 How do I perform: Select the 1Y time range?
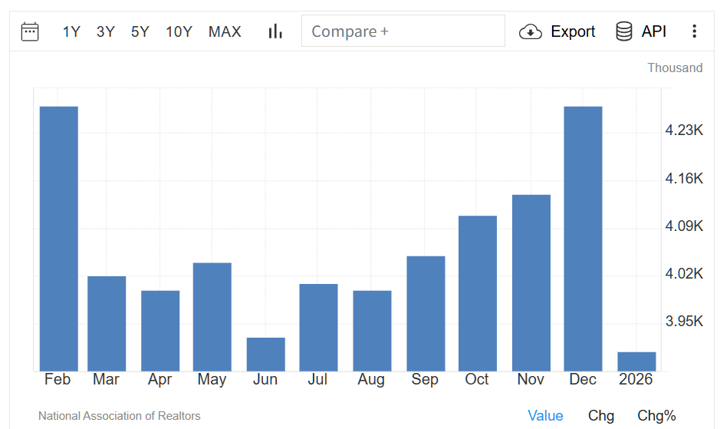pyautogui.click(x=71, y=31)
